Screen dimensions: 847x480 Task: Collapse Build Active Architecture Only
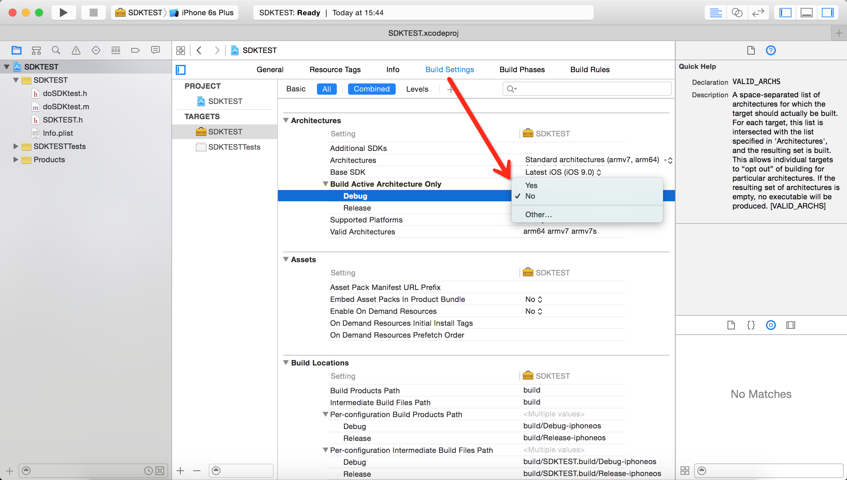(x=326, y=184)
